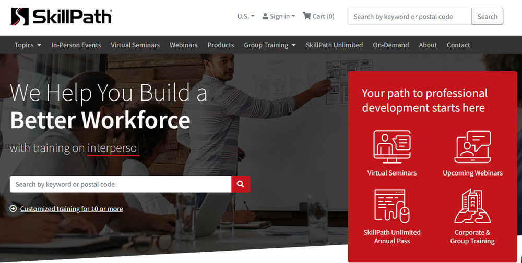This screenshot has width=522, height=263.
Task: Select Products in the navigation bar
Action: coord(221,45)
